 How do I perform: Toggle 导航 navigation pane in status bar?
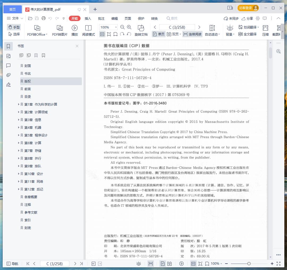coord(12,264)
